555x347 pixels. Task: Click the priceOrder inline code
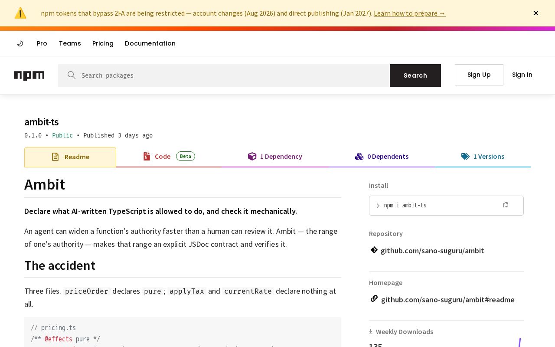pyautogui.click(x=87, y=291)
